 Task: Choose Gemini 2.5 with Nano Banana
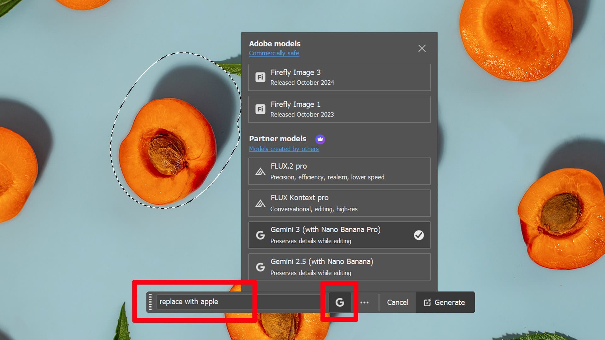click(339, 267)
